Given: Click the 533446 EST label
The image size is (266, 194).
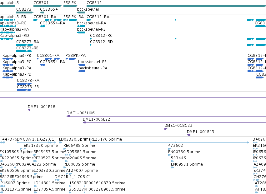Looking at the screenshot, I should click(x=178, y=158).
